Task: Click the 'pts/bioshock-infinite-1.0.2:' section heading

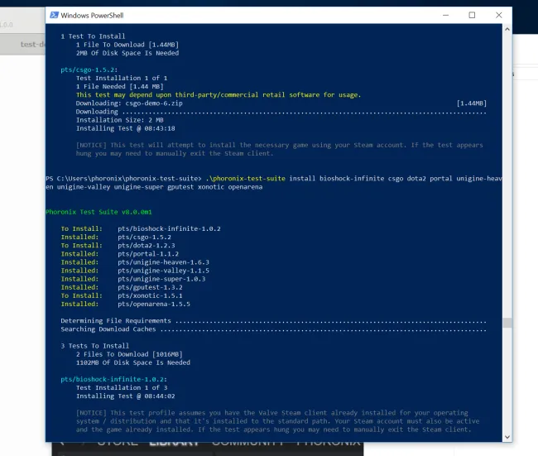Action: (107, 378)
